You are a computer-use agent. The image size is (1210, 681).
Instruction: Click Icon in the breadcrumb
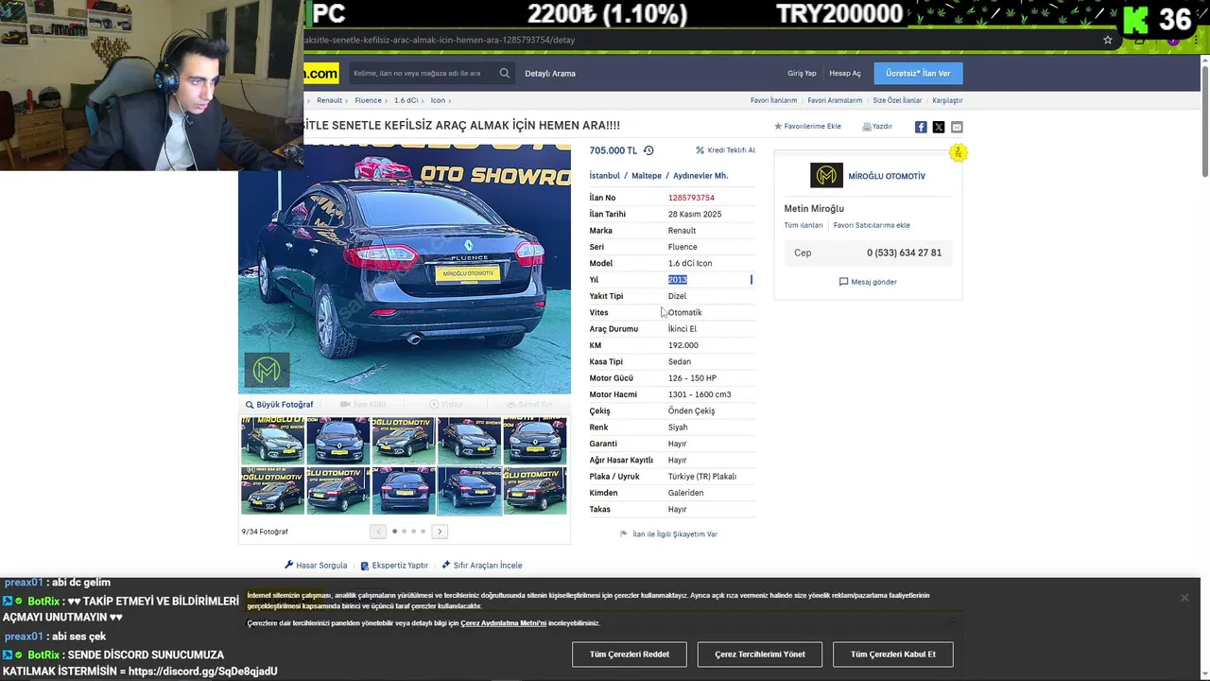(438, 100)
